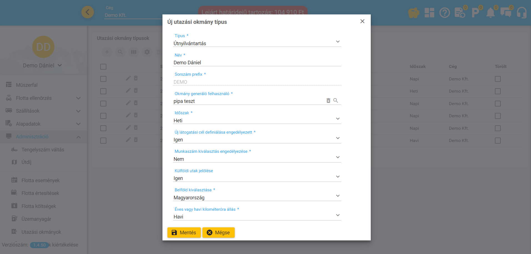This screenshot has height=254, width=531.
Task: Open the help question mark icon
Action: click(444, 13)
